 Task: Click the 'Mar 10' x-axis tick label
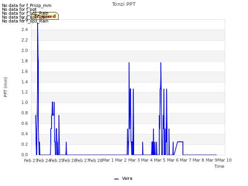click(x=225, y=160)
